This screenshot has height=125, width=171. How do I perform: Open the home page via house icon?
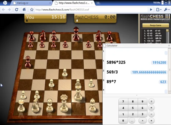pos(24,10)
